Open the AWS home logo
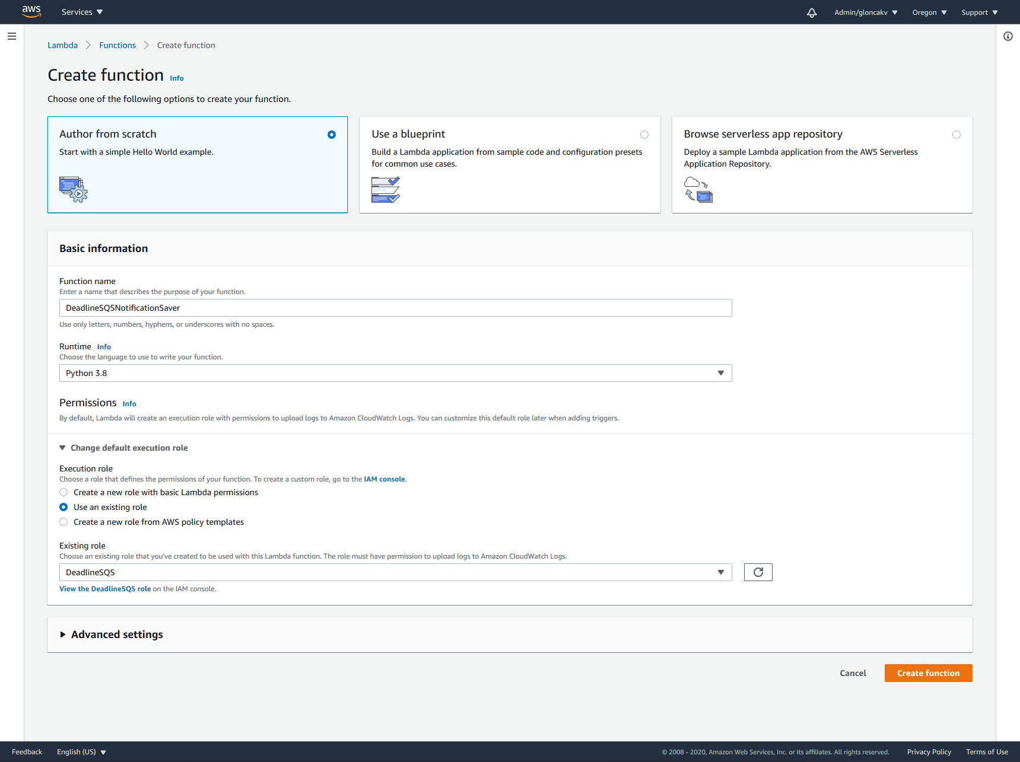 click(x=31, y=12)
